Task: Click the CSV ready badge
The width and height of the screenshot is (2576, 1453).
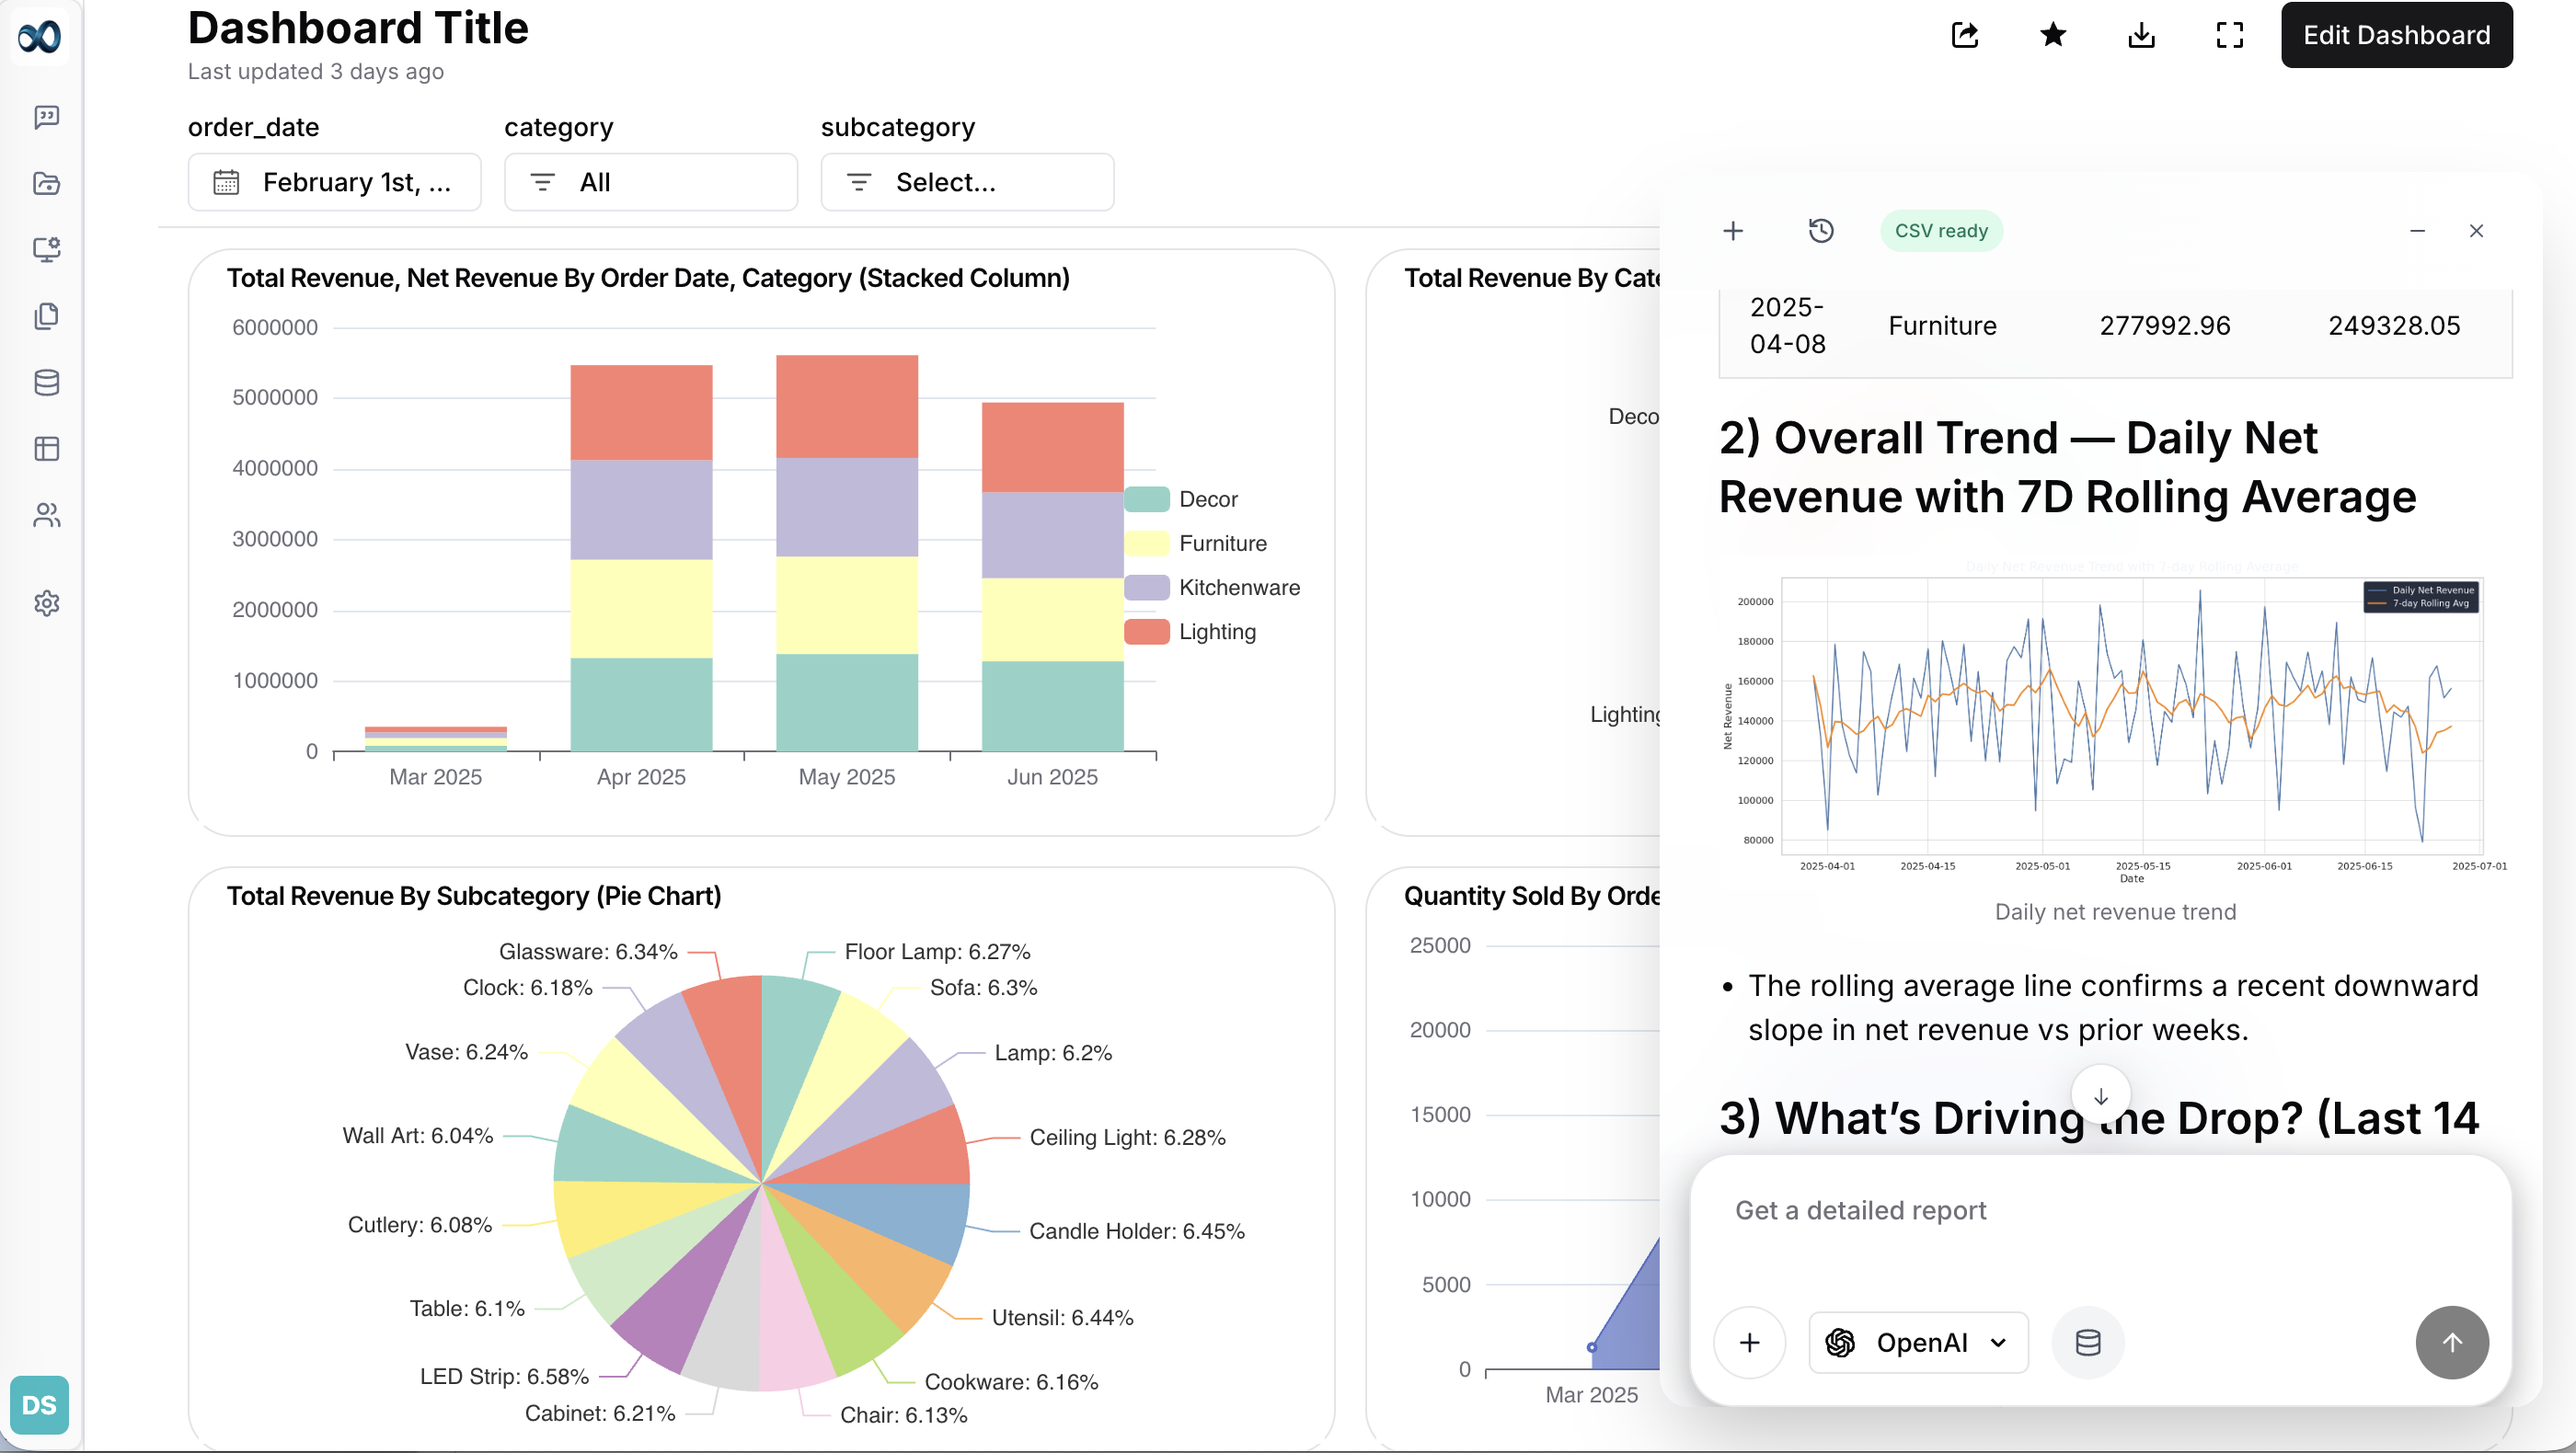Action: click(1940, 230)
